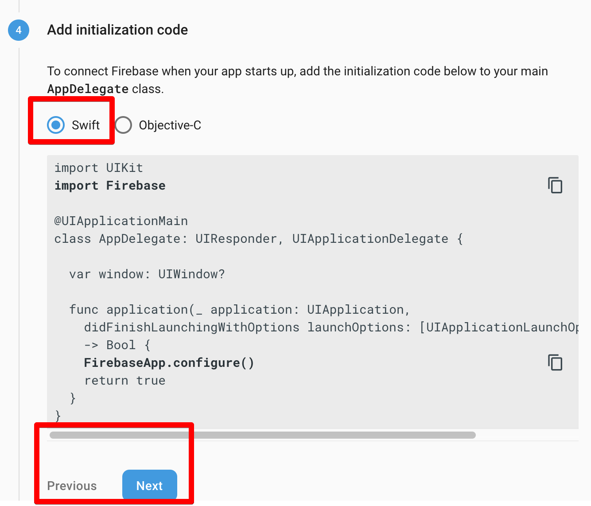Go back with the Previous button
Viewport: 591px width, 506px height.
(x=72, y=486)
